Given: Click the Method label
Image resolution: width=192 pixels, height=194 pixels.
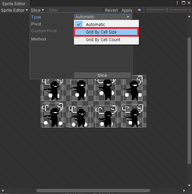Looking at the screenshot, I should point(39,39).
